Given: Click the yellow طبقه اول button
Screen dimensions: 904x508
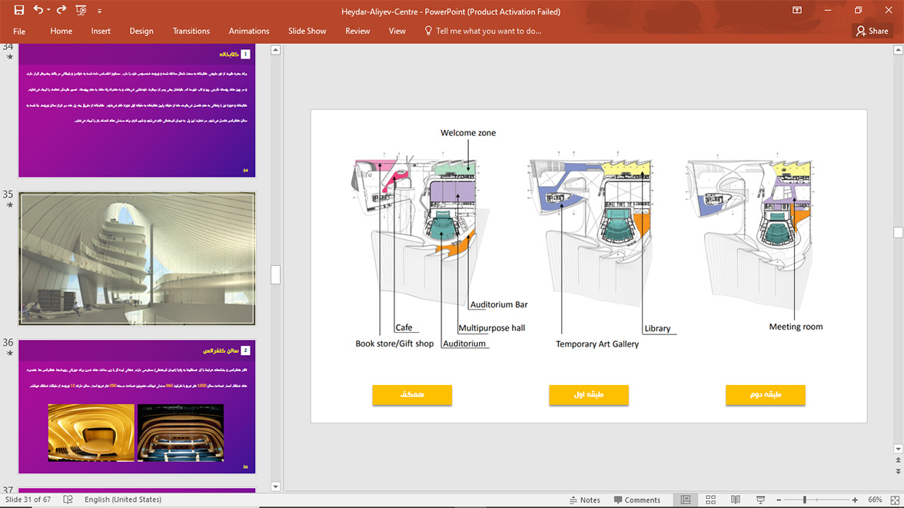Looking at the screenshot, I should pyautogui.click(x=589, y=395).
